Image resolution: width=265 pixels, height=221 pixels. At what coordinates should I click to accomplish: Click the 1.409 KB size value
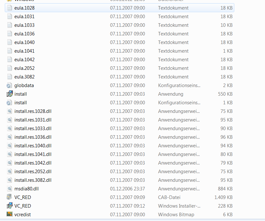pos(223,197)
